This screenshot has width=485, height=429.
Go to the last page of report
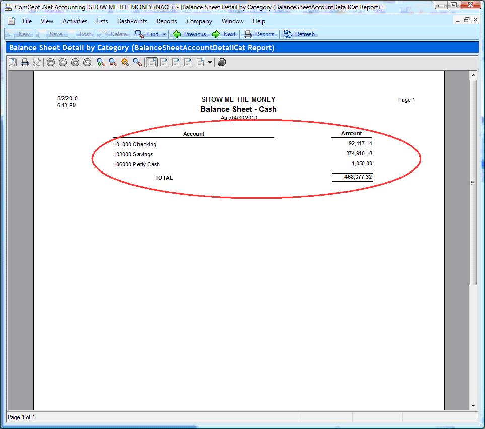87,62
